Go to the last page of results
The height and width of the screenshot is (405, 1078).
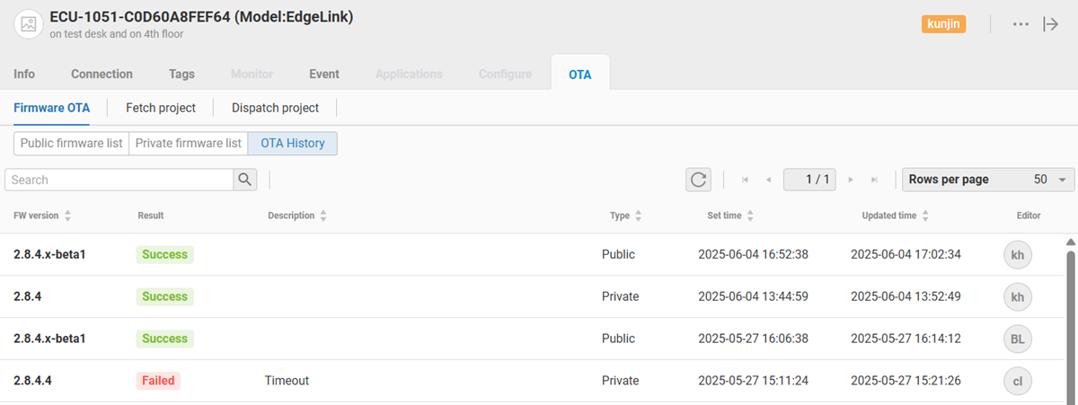[874, 180]
